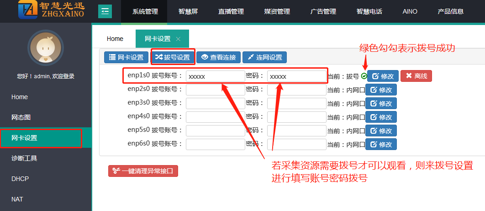Open the 直播管理 top menu
Image resolution: width=485 pixels, height=211 pixels.
tap(231, 11)
